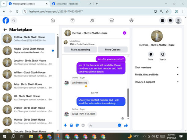Image resolution: width=187 pixels, height=140 pixels.
Task: Open File Explorer from taskbar
Action: 31,136
